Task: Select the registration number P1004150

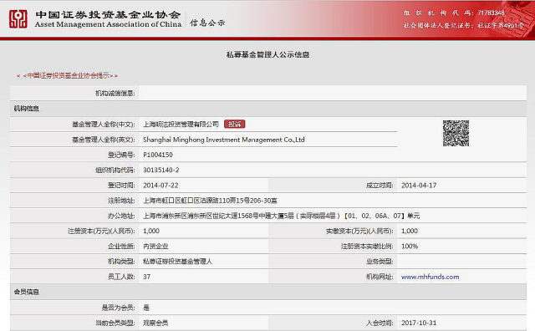Action: 158,155
